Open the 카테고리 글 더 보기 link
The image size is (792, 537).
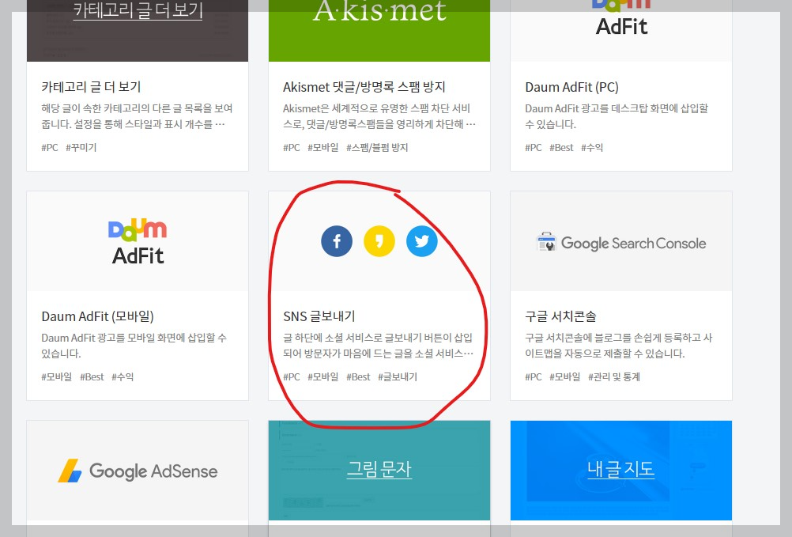[138, 11]
